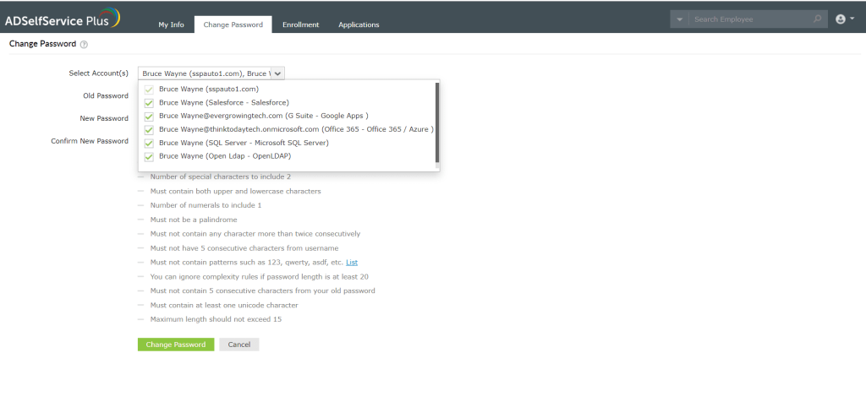Focus the Search Employee field
Image resolution: width=866 pixels, height=418 pixels.
(x=748, y=19)
